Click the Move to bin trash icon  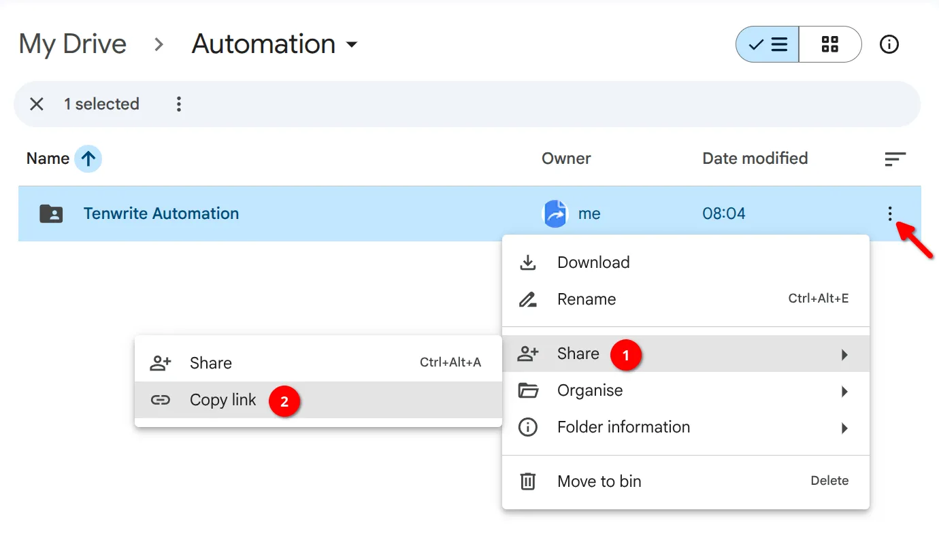(x=528, y=481)
